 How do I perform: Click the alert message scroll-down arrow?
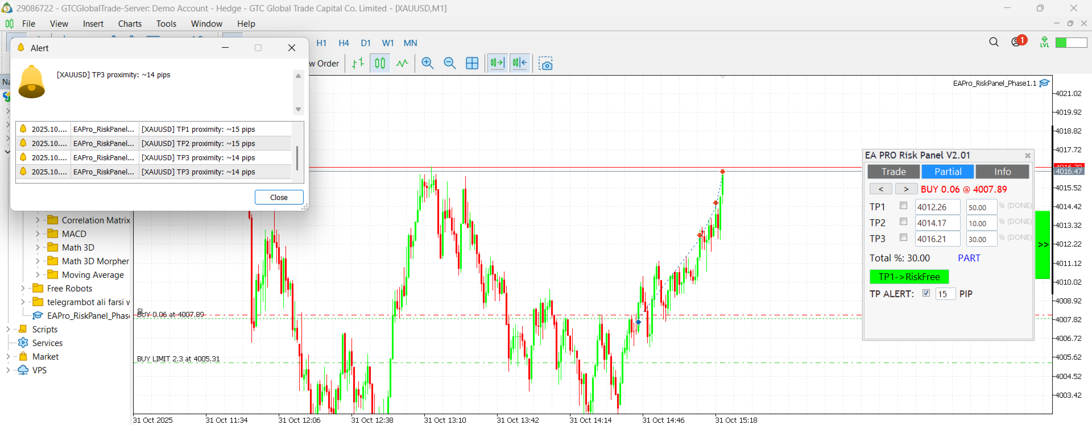coord(298,109)
